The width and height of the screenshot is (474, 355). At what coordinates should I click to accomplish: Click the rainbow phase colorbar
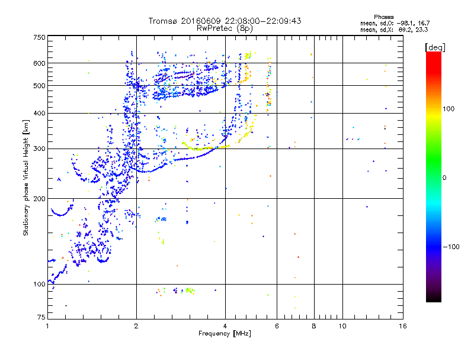(434, 176)
